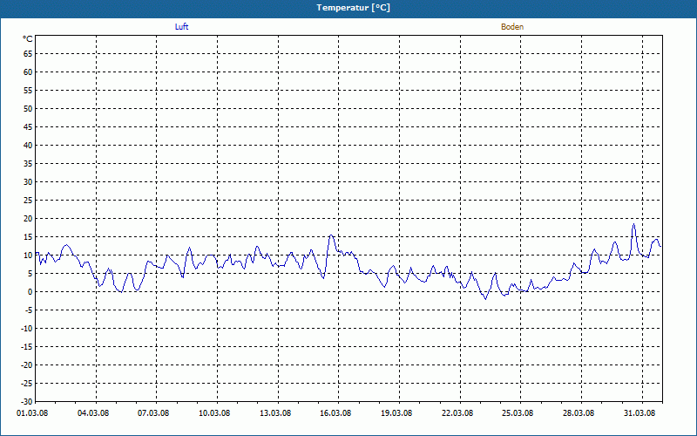The height and width of the screenshot is (436, 697).
Task: Click the 13.03.08 date label
Action: click(x=275, y=413)
